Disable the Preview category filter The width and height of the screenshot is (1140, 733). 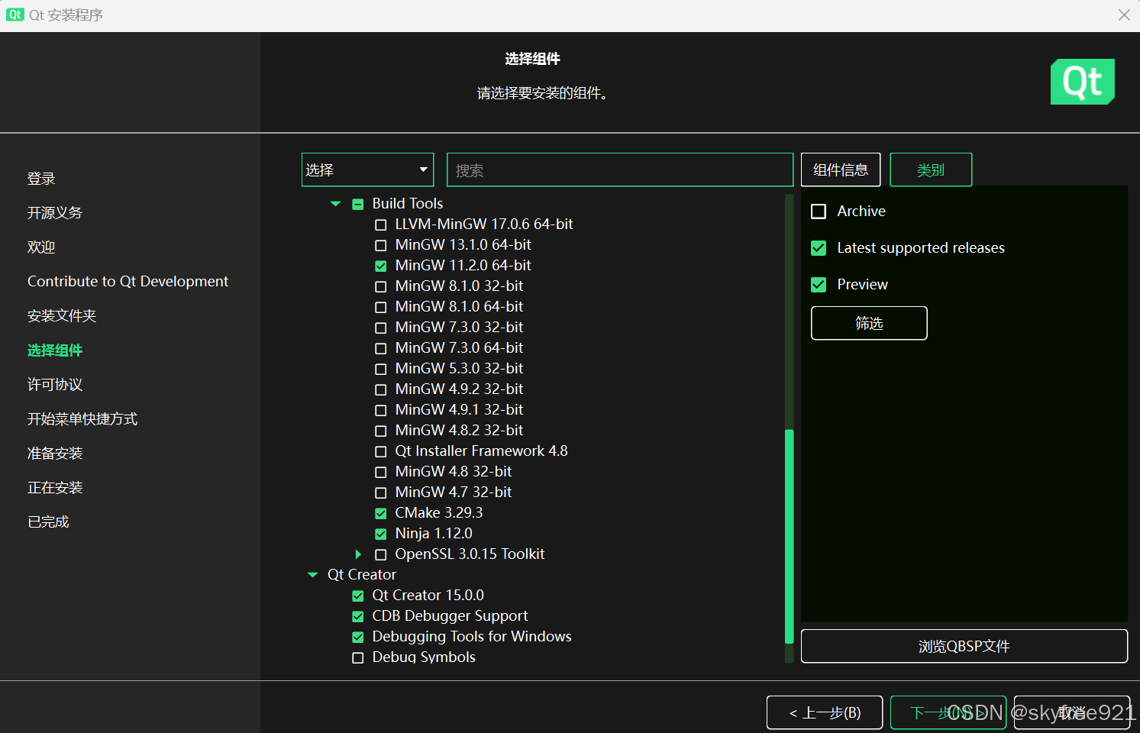819,284
